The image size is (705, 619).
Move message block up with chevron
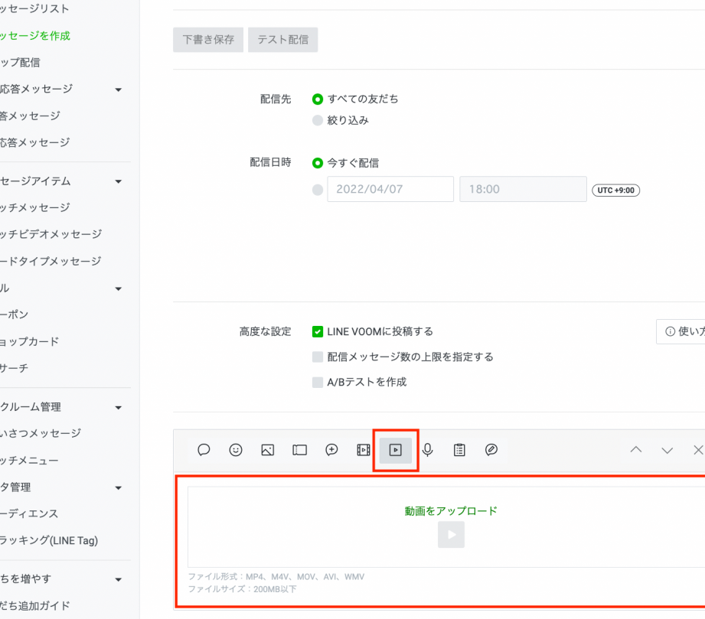(636, 450)
